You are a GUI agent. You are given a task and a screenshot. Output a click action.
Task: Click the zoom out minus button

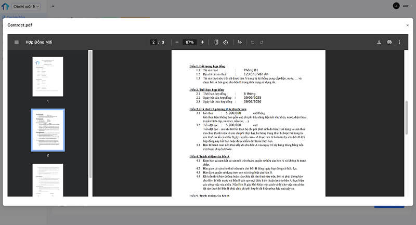(177, 42)
